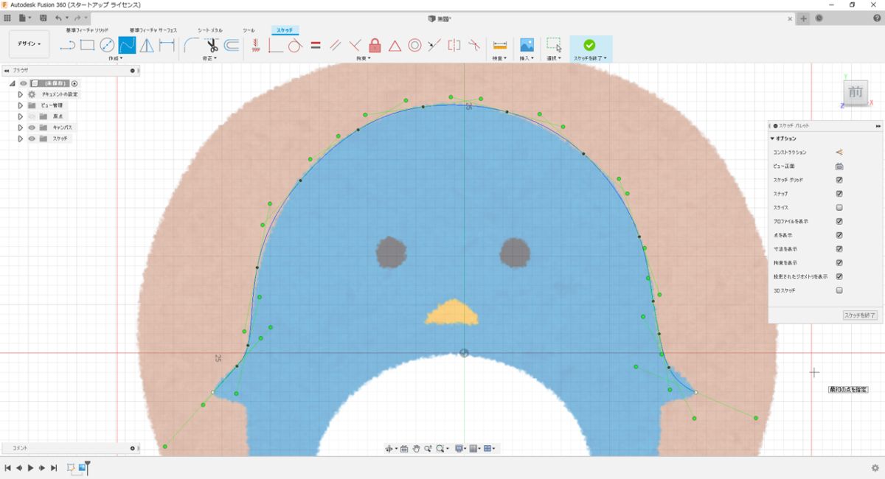Open a new design tab with plus
The width and height of the screenshot is (885, 479).
tap(804, 18)
